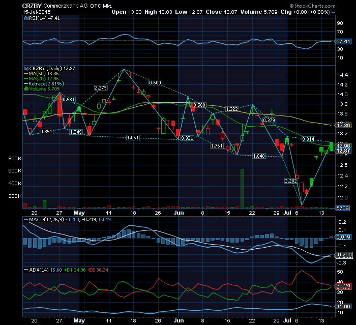Click the 0.019 MACD histogram tag
Screen dimensions: 356x325
(343, 237)
